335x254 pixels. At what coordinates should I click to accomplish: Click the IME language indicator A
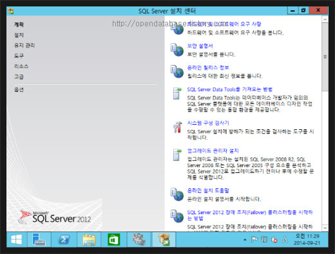pyautogui.click(x=285, y=239)
